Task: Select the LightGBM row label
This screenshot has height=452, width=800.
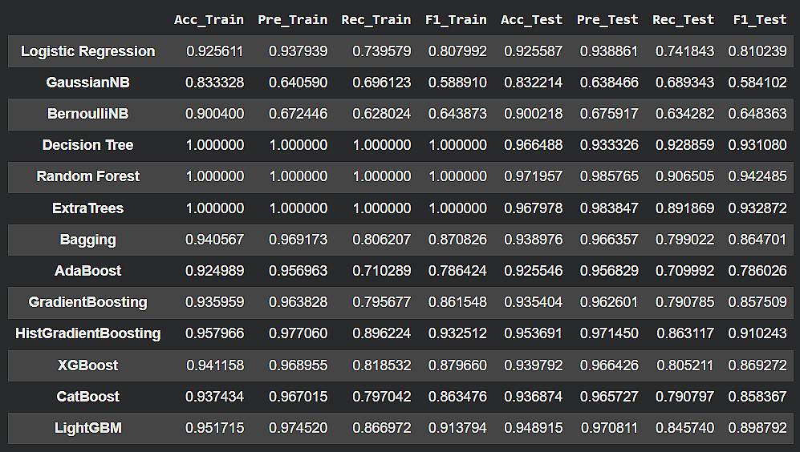Action: coord(87,428)
